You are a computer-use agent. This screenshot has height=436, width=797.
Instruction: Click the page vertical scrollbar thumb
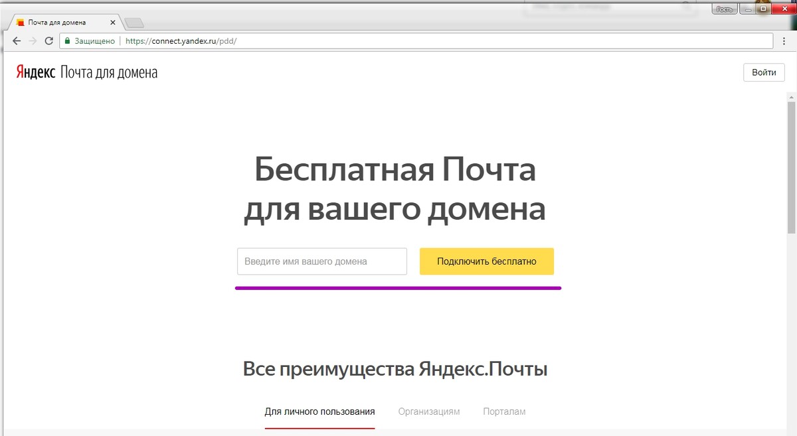791,167
